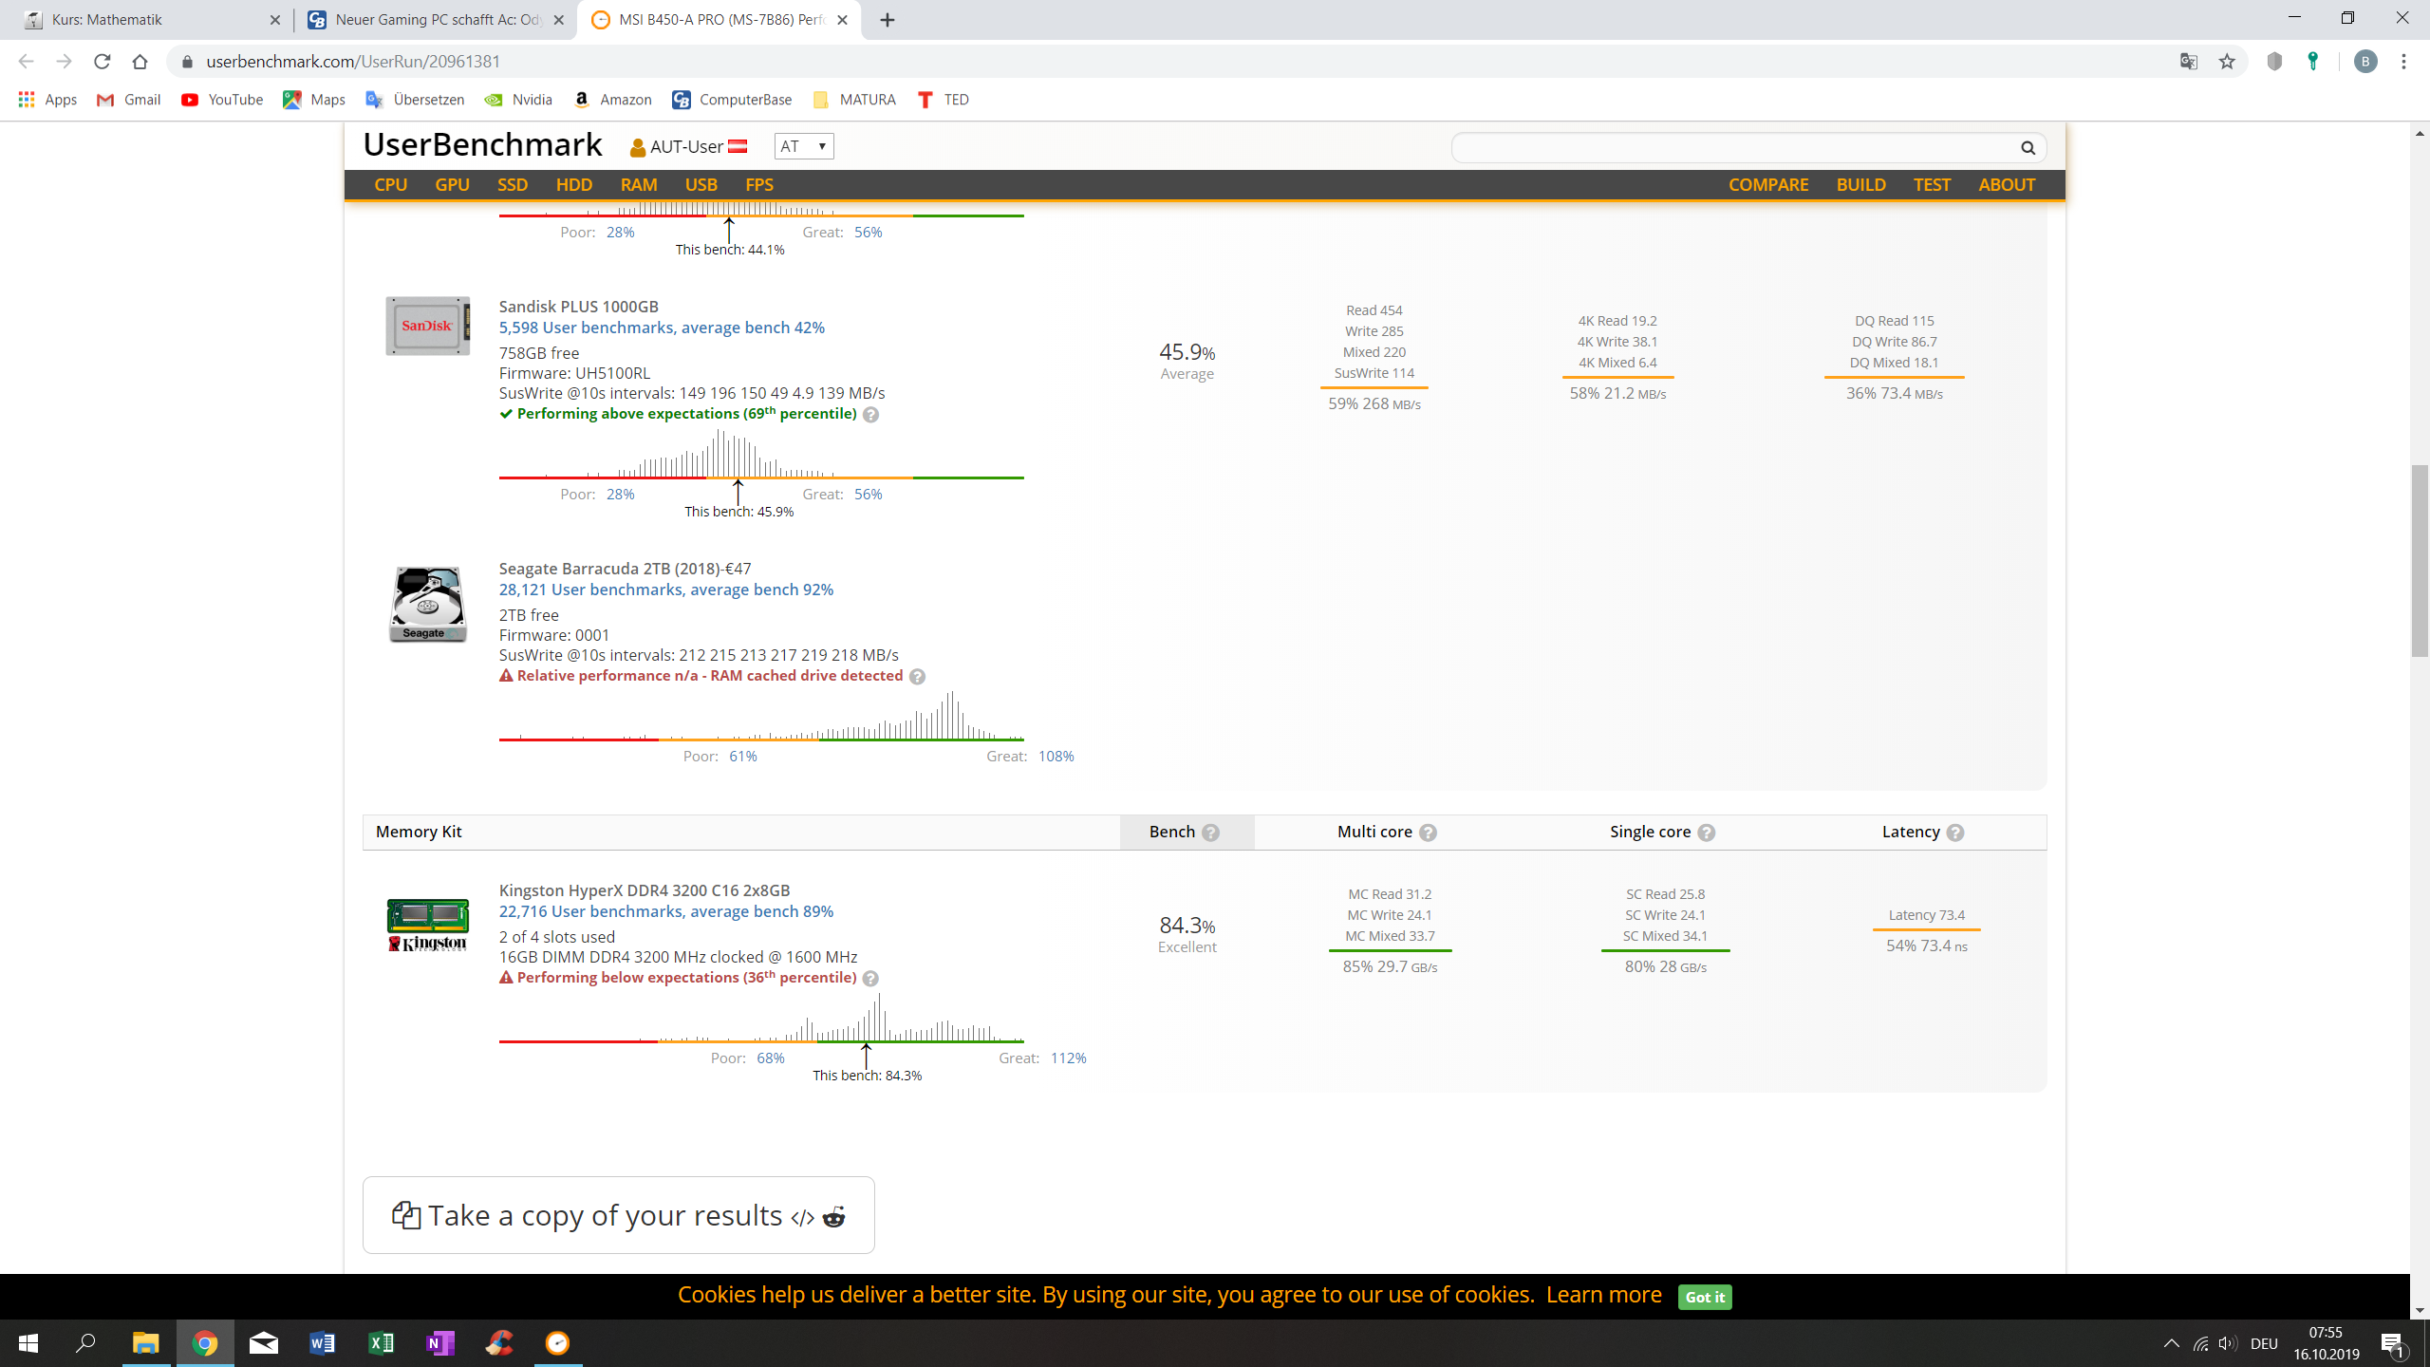Screen dimensions: 2430x1367
Task: Click the Sandisk SSD product thumbnail
Action: [x=427, y=326]
